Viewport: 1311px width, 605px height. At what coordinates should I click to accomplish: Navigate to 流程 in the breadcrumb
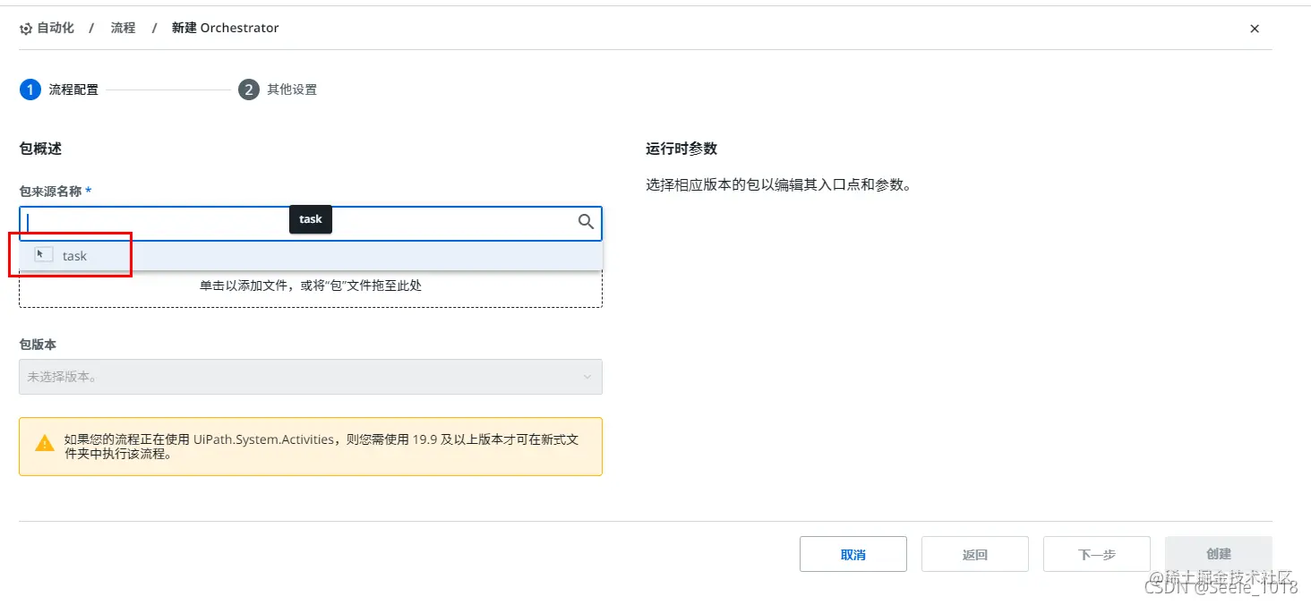point(122,28)
